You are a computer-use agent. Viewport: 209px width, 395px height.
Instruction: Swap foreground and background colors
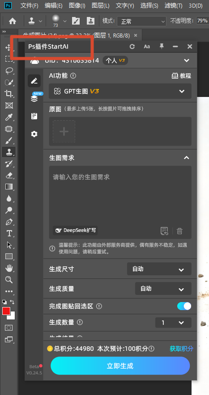[12, 302]
